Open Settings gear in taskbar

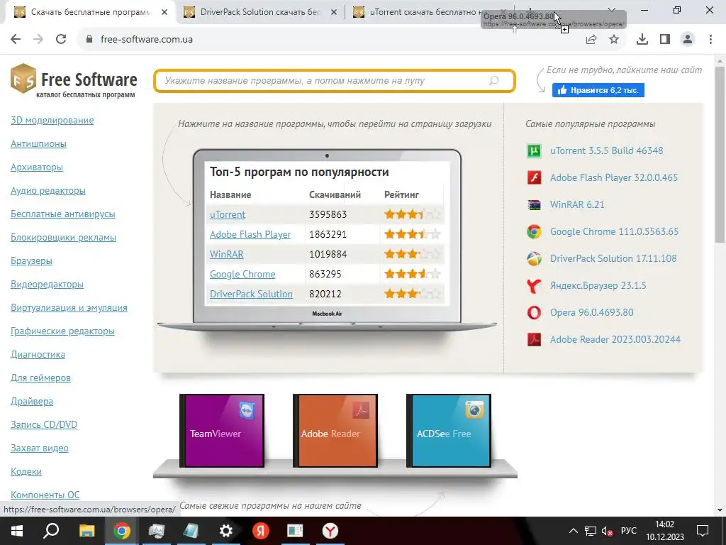(x=226, y=531)
